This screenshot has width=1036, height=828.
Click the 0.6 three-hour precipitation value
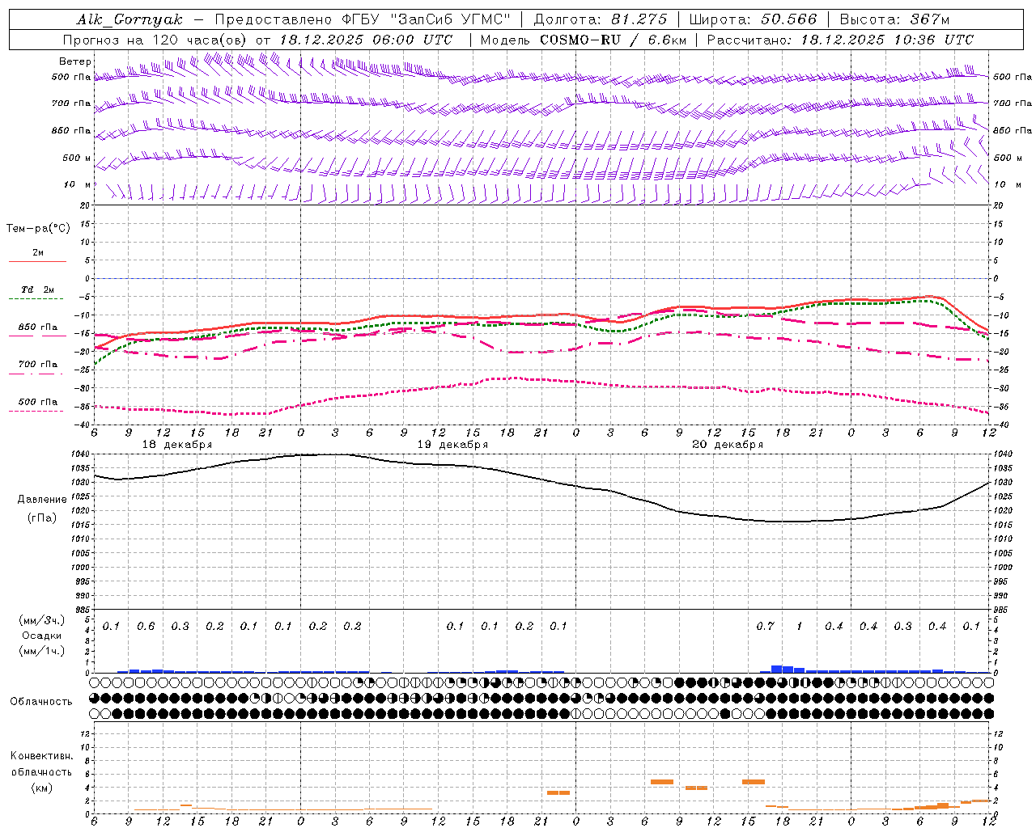tap(146, 626)
